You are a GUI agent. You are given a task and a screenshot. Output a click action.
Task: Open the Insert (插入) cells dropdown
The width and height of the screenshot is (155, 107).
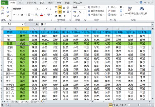point(112,7)
